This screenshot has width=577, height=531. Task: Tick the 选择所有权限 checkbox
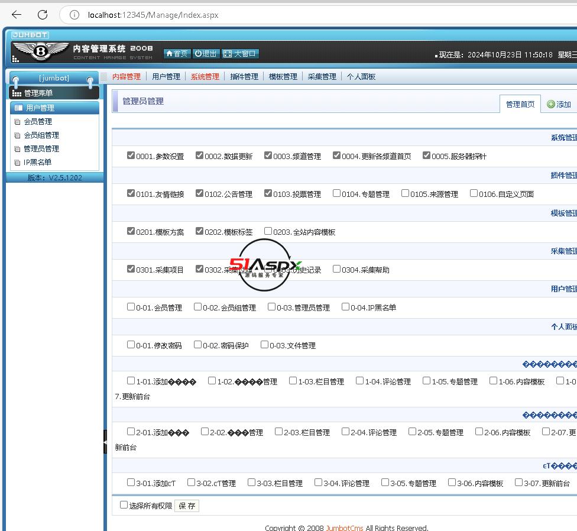[x=124, y=505]
